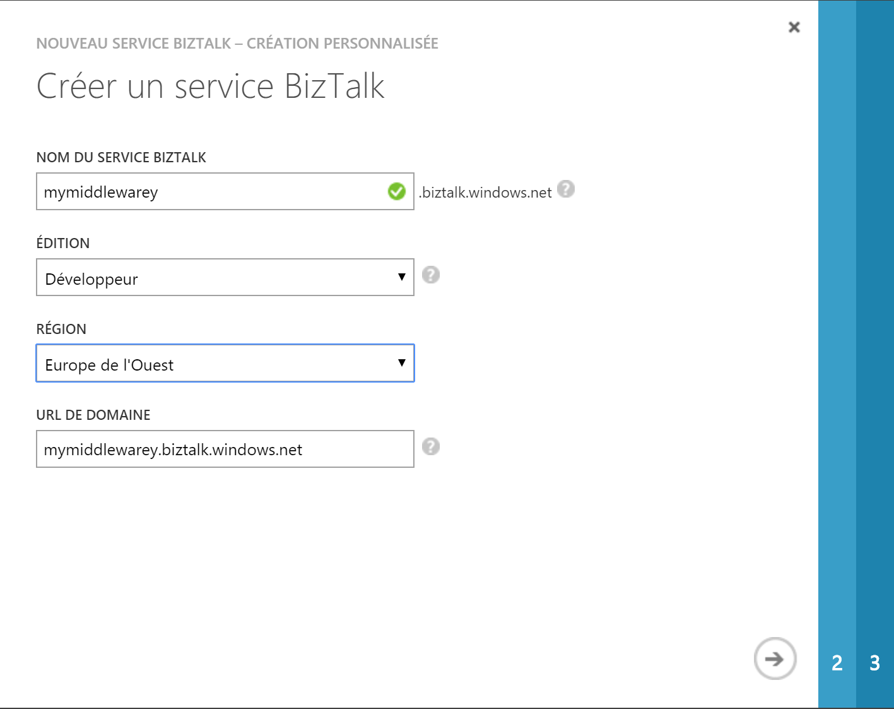This screenshot has width=894, height=709.
Task: Click the 'ÉDITION' label
Action: [x=63, y=243]
